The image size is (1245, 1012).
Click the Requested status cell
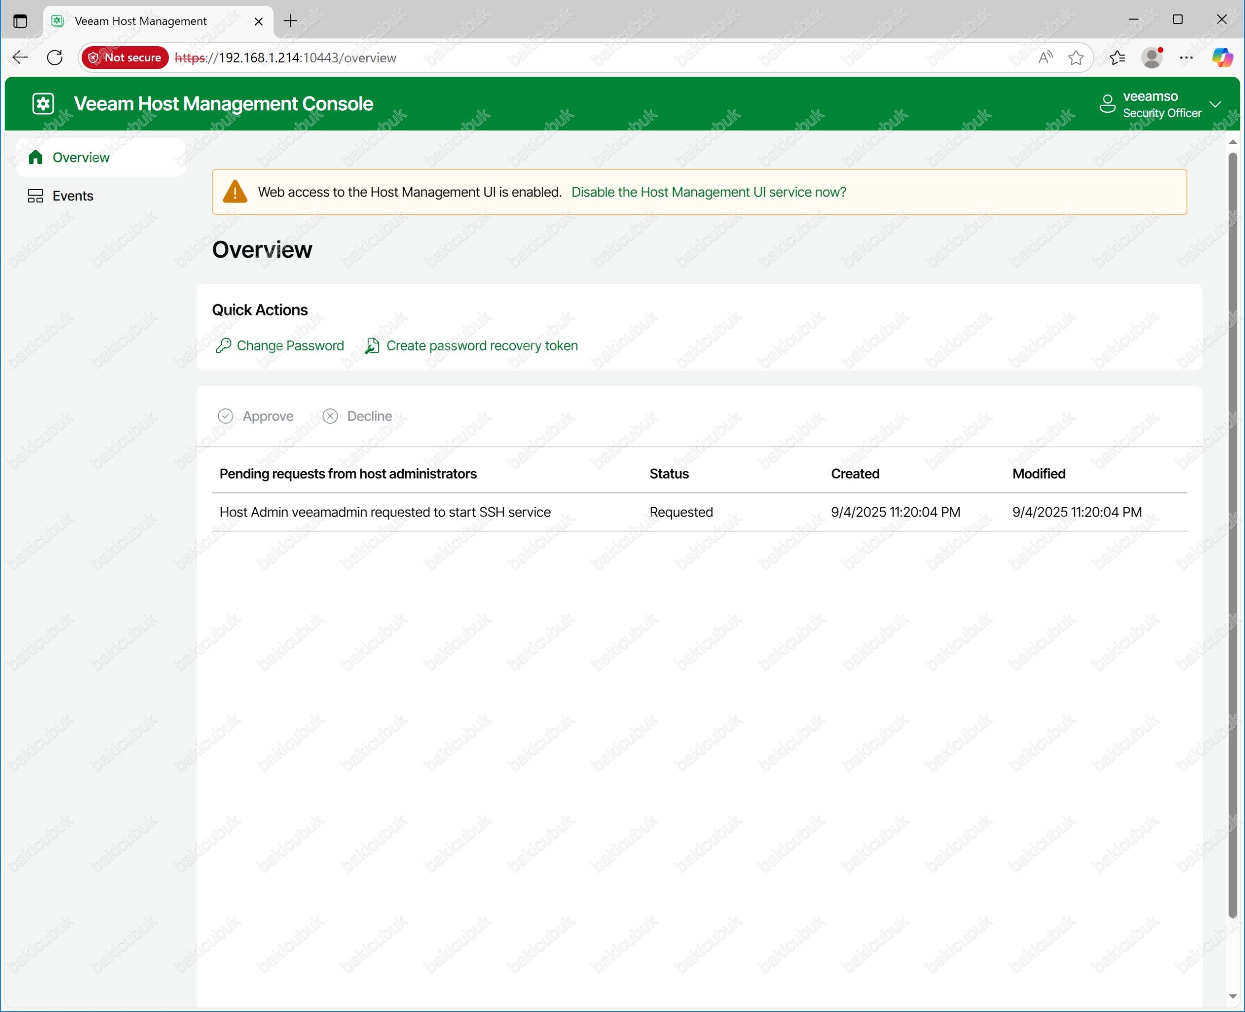(x=681, y=513)
